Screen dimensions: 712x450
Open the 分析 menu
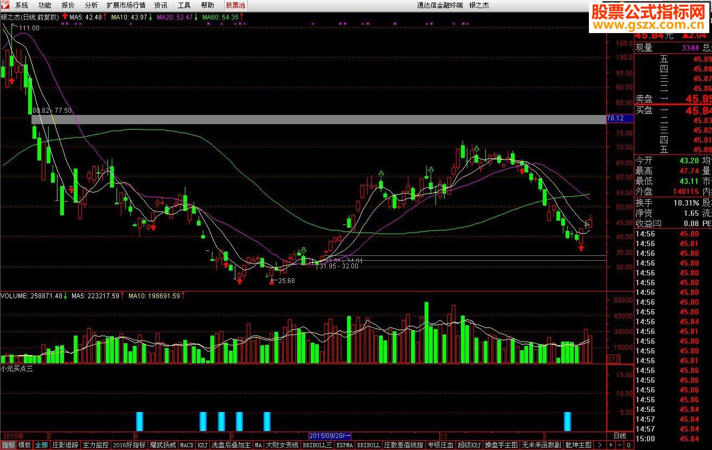pos(91,5)
